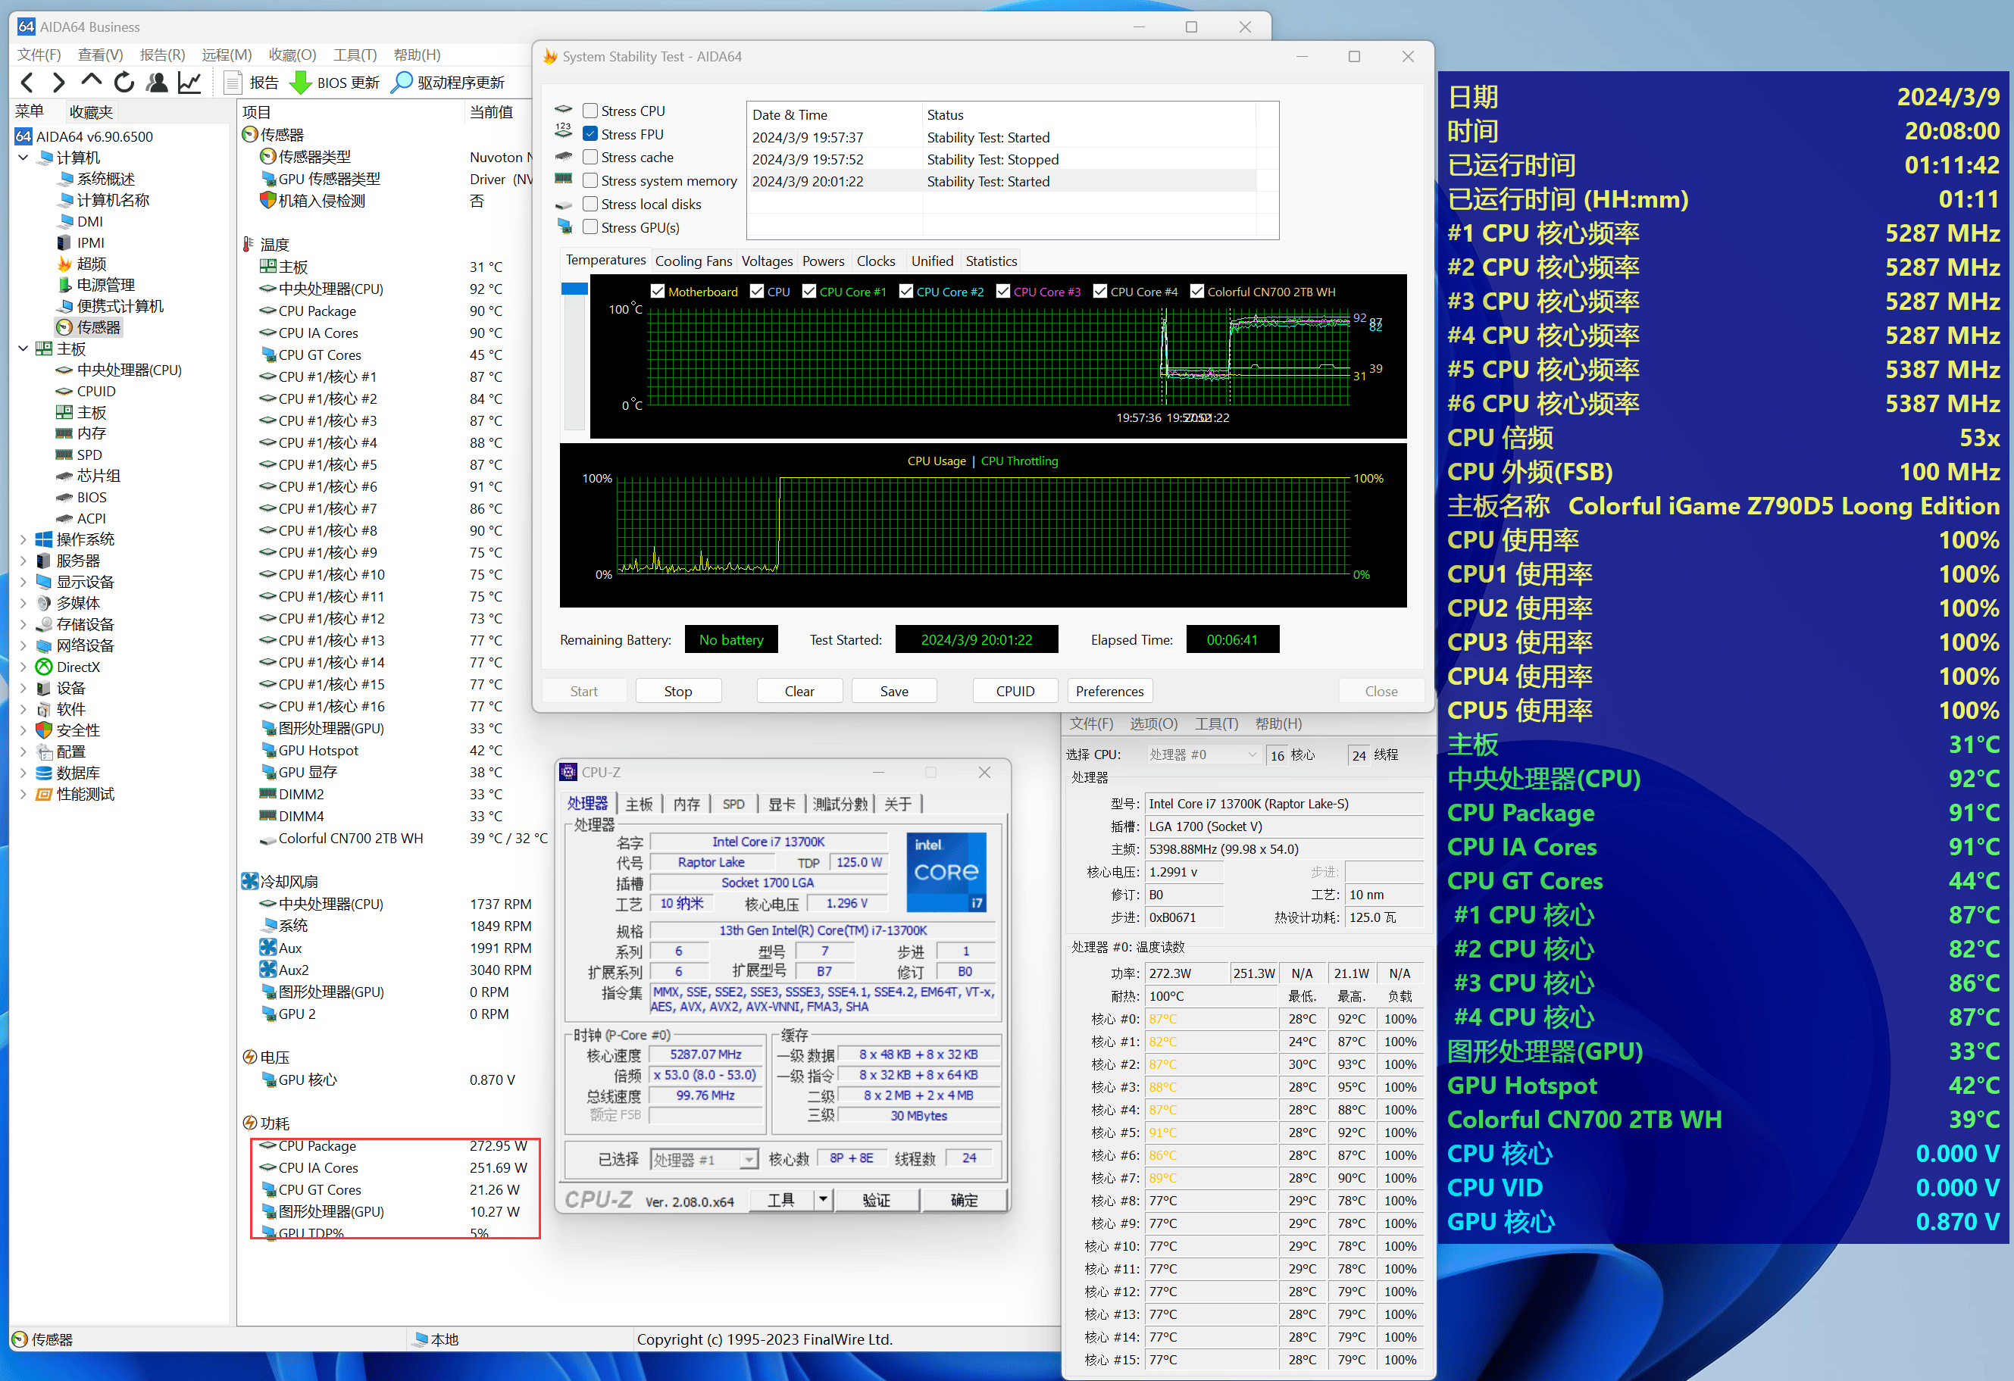Expand the 操作系统 tree node
2014x1381 pixels.
coord(23,540)
